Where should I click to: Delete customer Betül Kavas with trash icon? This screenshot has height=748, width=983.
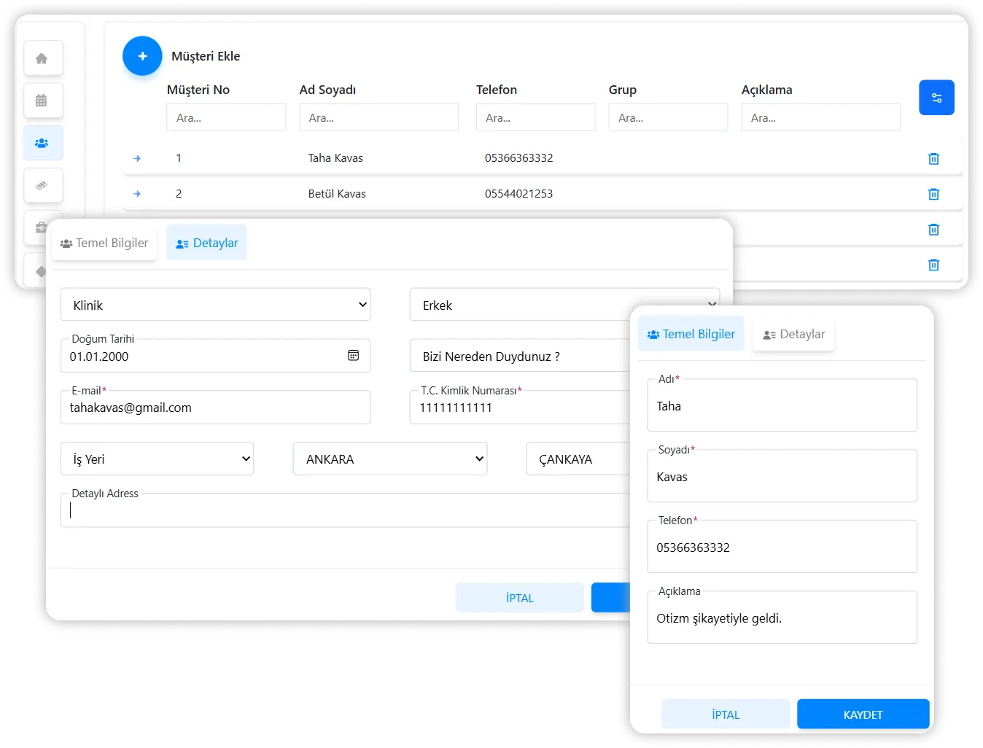(x=933, y=194)
